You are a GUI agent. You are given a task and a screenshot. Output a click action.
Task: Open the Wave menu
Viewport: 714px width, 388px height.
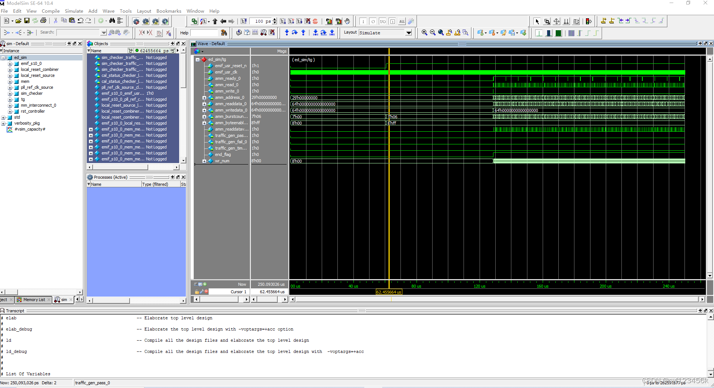point(109,11)
